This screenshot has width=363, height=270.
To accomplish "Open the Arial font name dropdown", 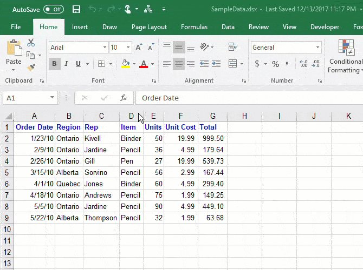I will pos(105,48).
